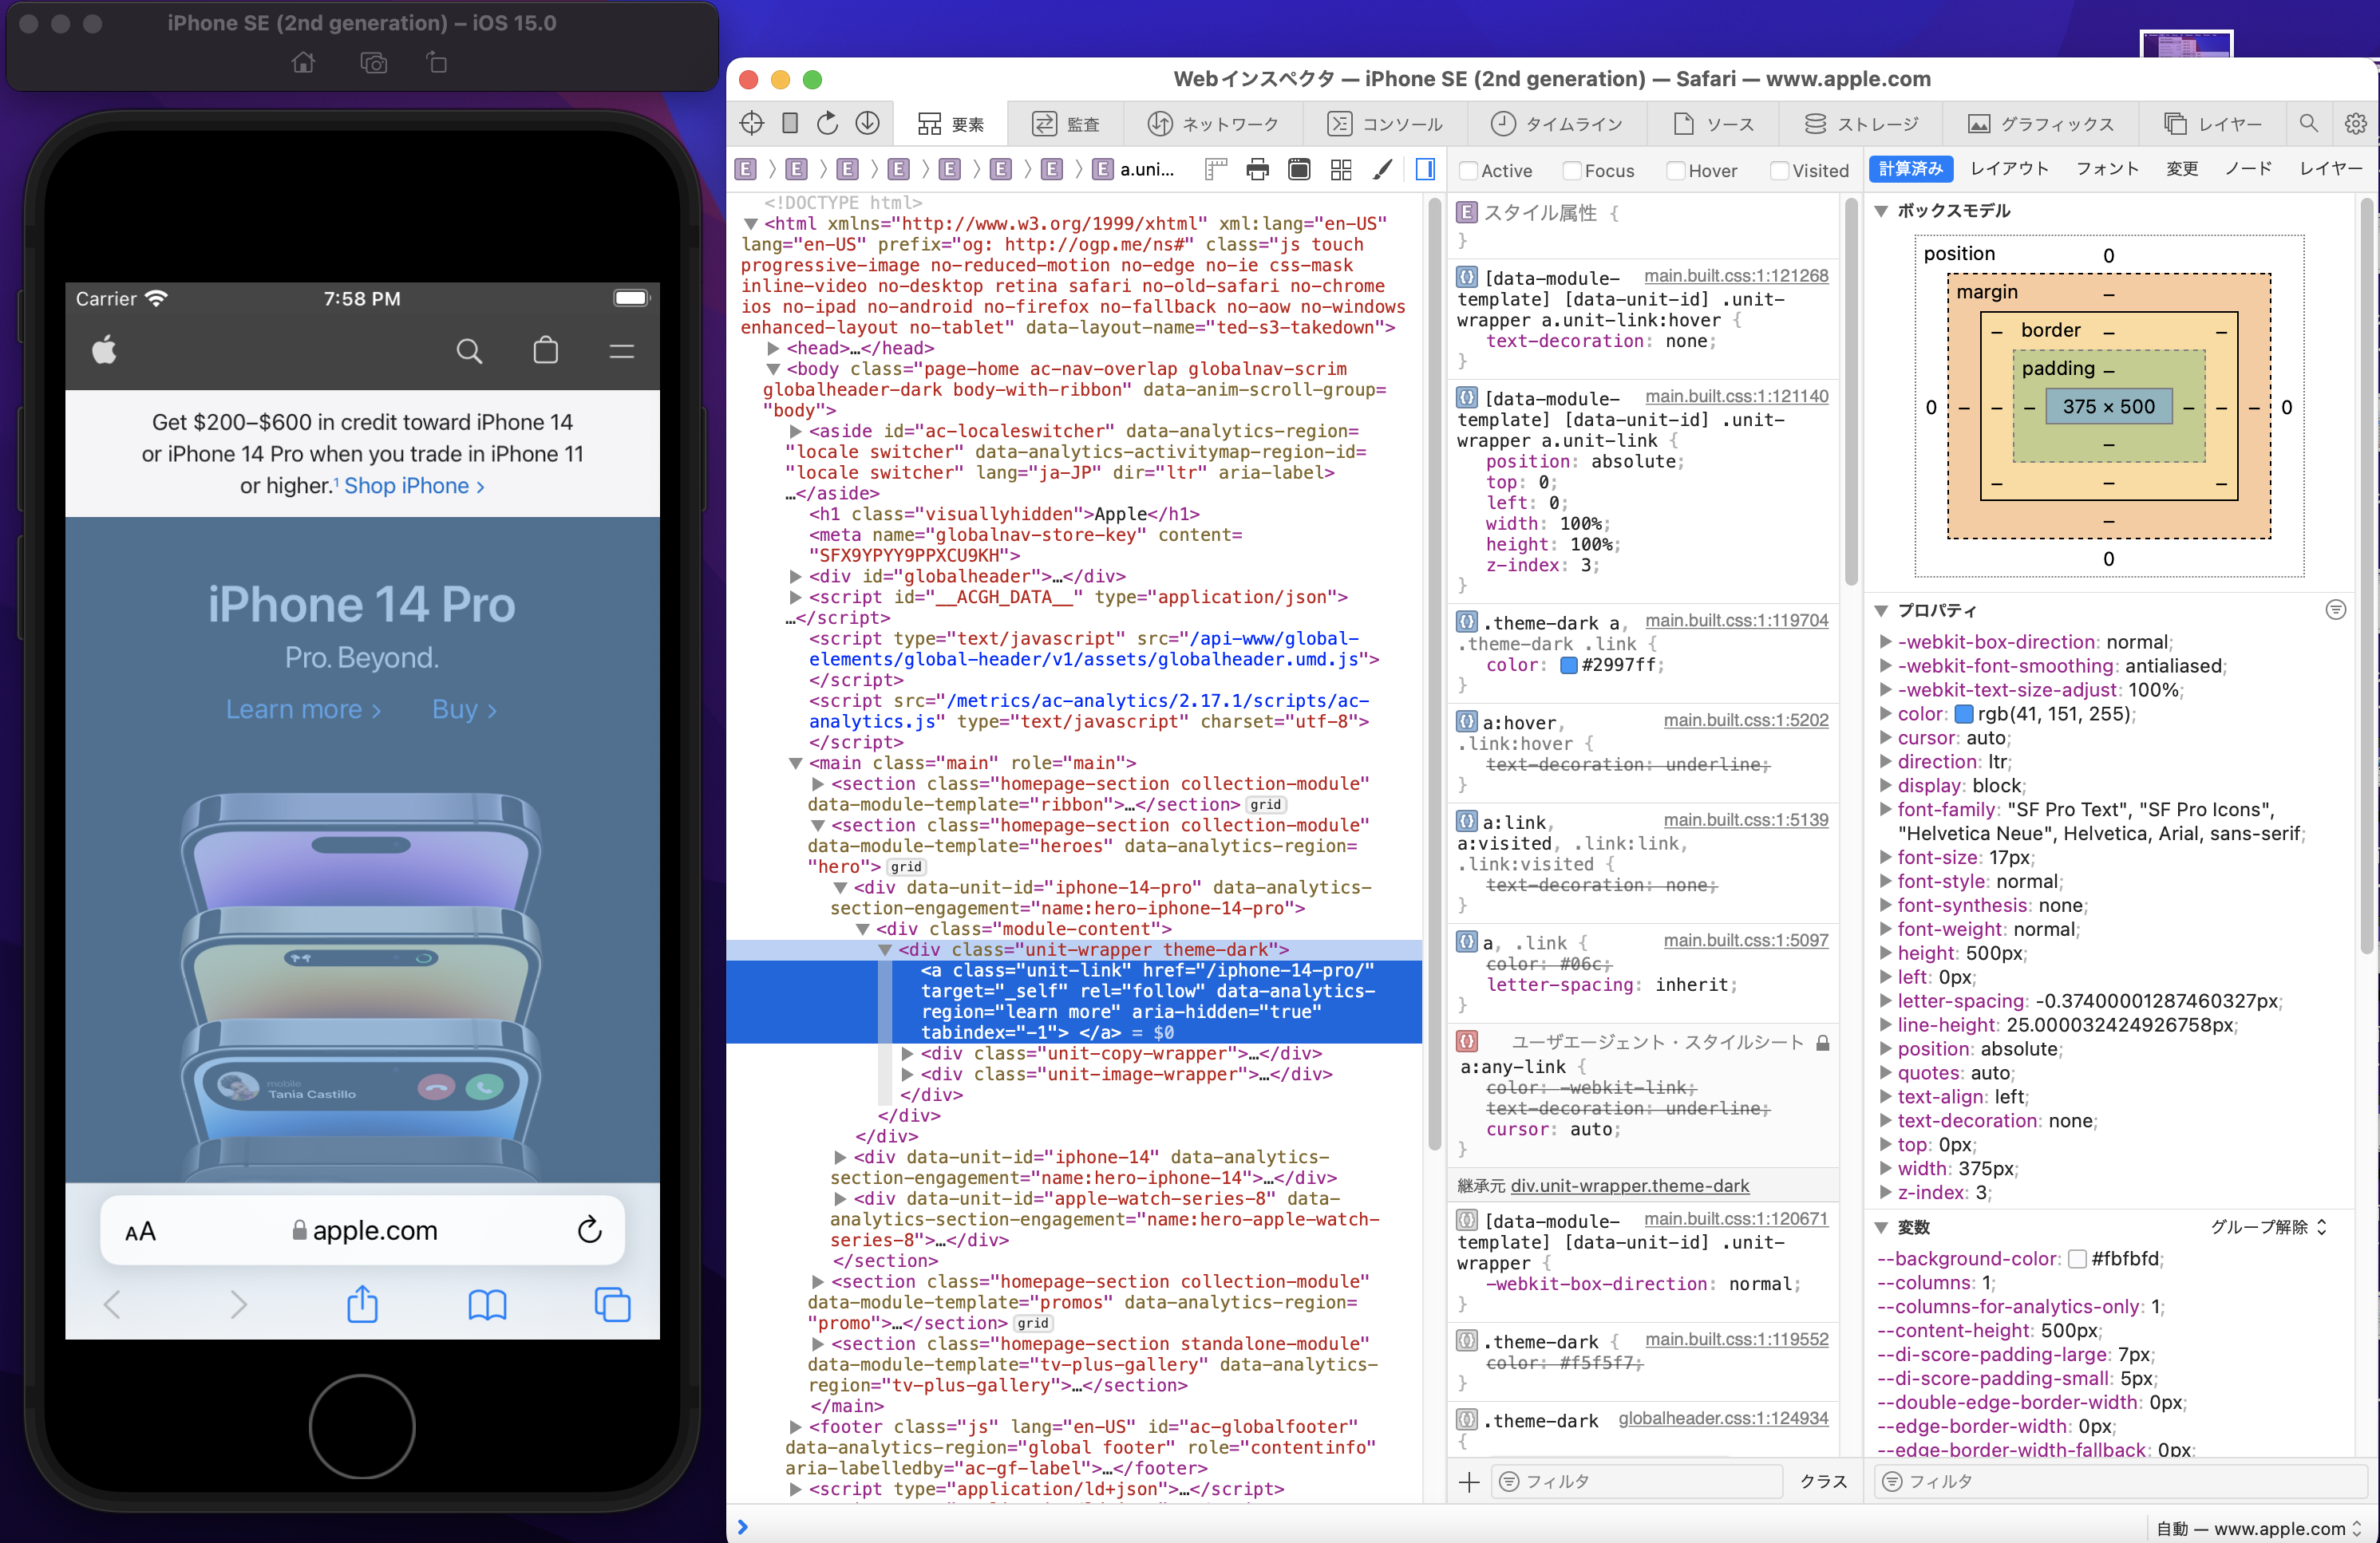Open the レイアウト sidebar tab
The image size is (2380, 1543).
click(2009, 169)
